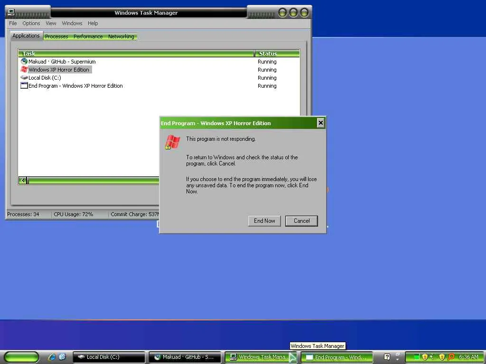486x364 pixels.
Task: Click the green horizontal scrollbar thumb
Action: (93, 180)
